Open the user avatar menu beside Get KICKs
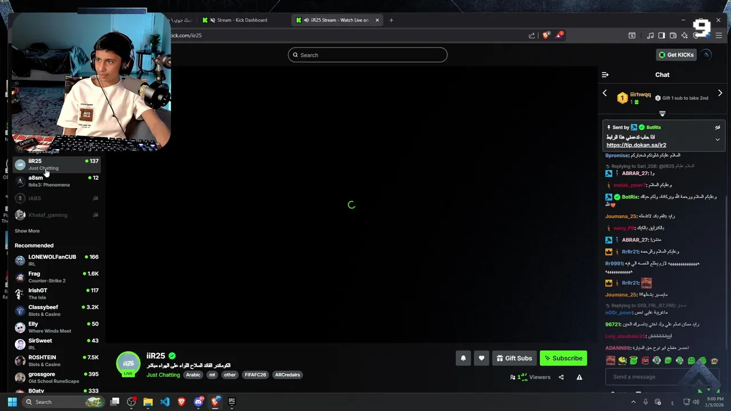The height and width of the screenshot is (411, 731). point(706,55)
